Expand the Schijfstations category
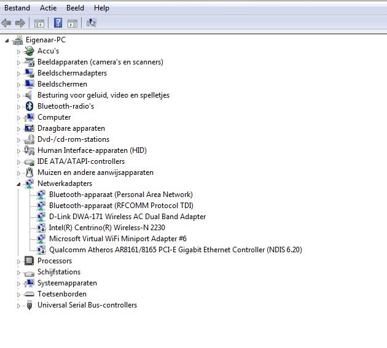Viewport: 387px width, 348px height. click(x=18, y=273)
